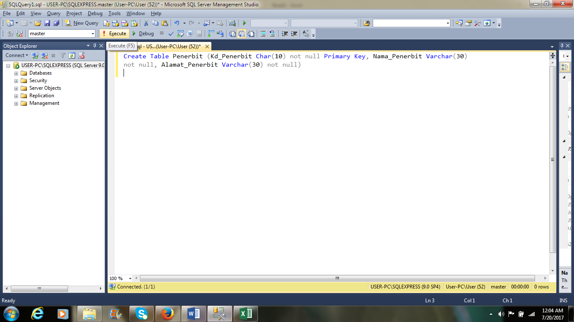The height and width of the screenshot is (322, 574).
Task: Start the Debug session
Action: click(144, 34)
